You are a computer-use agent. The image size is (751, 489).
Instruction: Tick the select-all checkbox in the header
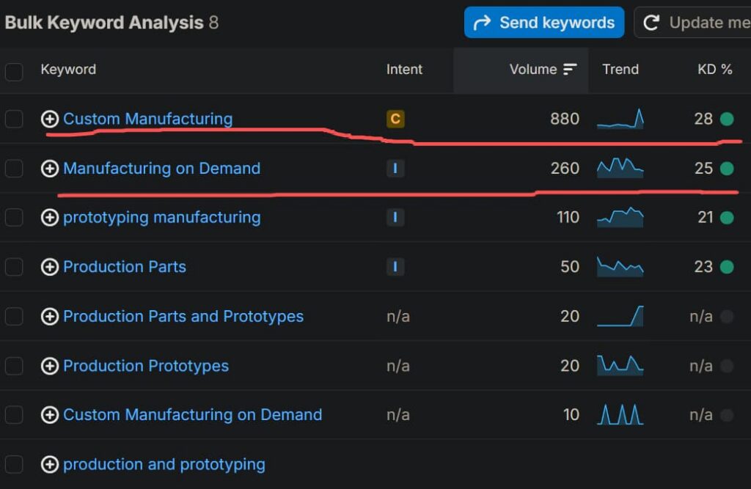pos(14,72)
